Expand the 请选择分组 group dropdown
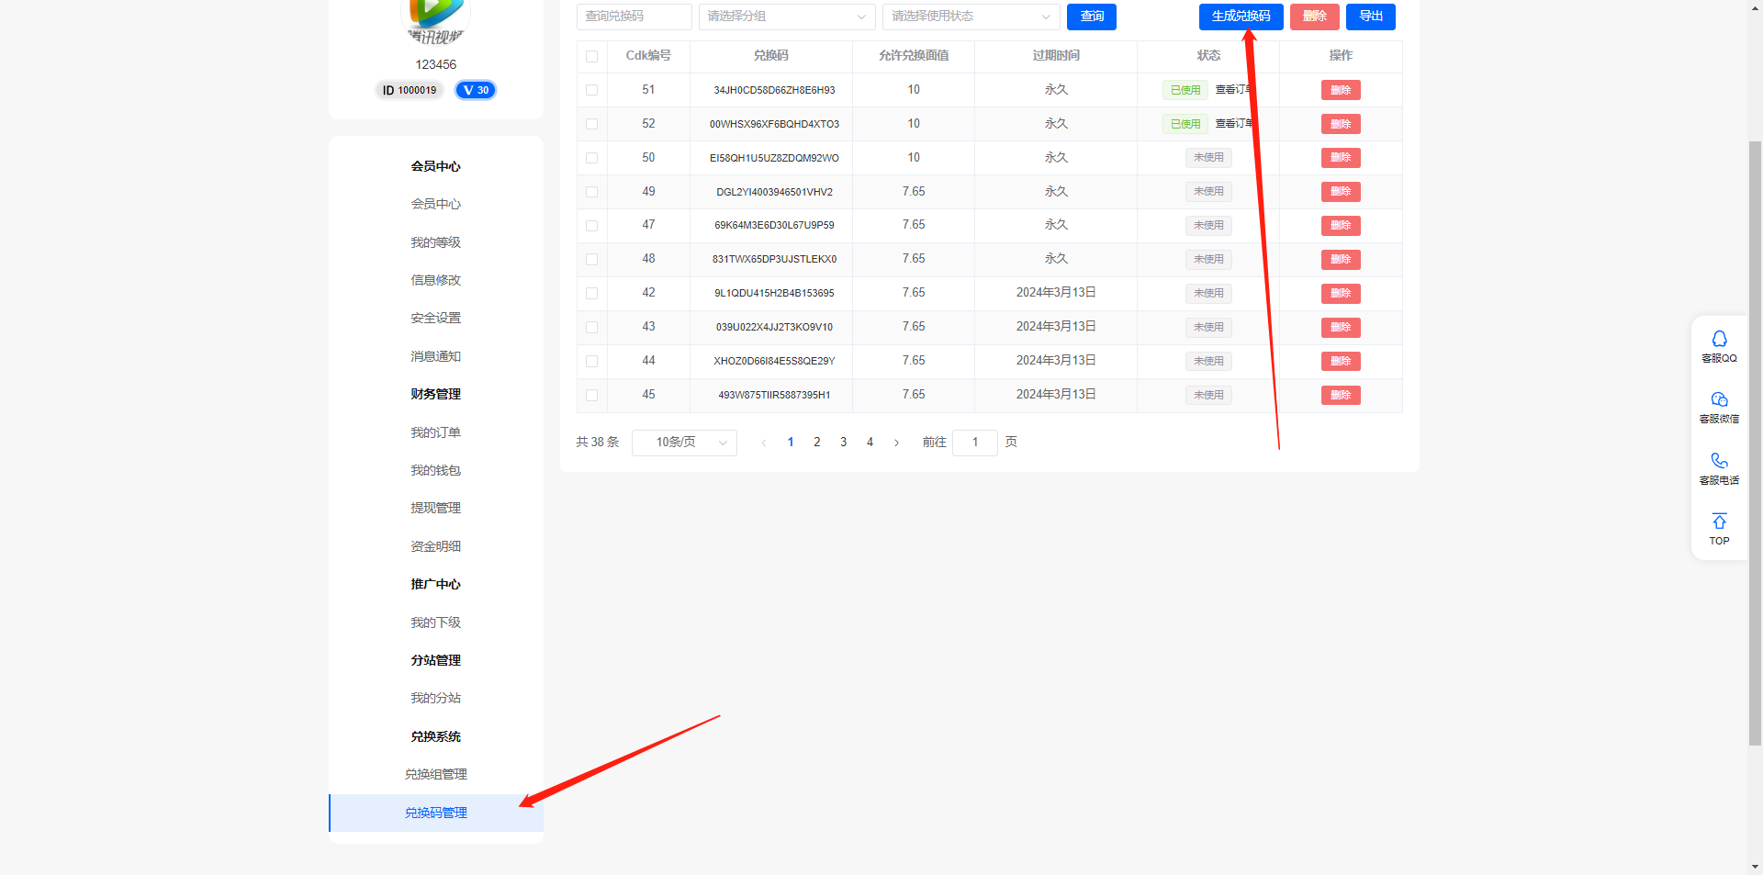 [786, 17]
